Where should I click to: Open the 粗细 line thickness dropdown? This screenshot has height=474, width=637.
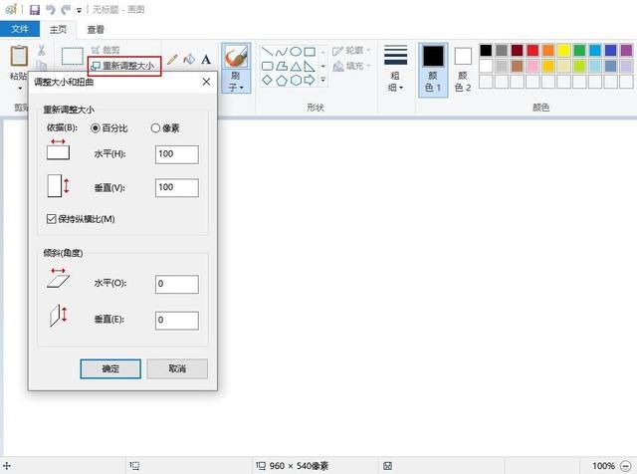[395, 69]
